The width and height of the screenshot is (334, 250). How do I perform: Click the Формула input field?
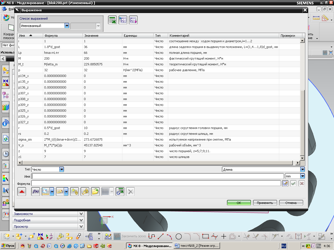pyautogui.click(x=156, y=183)
